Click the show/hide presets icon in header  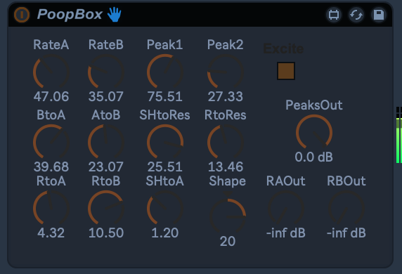point(334,15)
